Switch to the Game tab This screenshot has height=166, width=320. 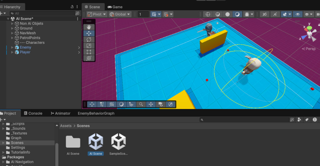click(115, 7)
